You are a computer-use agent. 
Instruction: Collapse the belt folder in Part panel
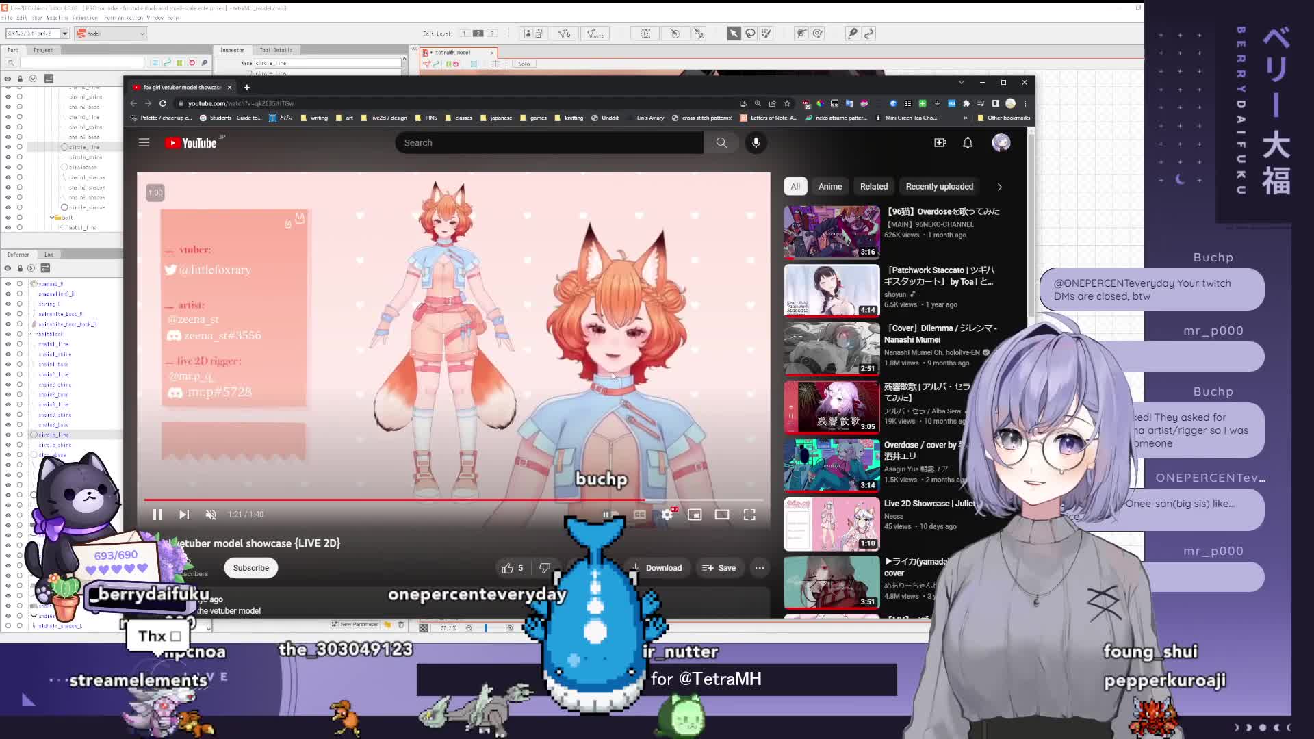pos(52,218)
